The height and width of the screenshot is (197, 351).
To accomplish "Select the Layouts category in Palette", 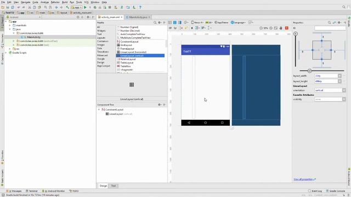I will [101, 38].
